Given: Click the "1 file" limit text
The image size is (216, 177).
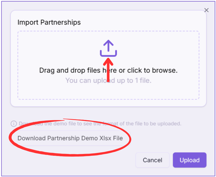Looking at the screenshot, I should [143, 80].
